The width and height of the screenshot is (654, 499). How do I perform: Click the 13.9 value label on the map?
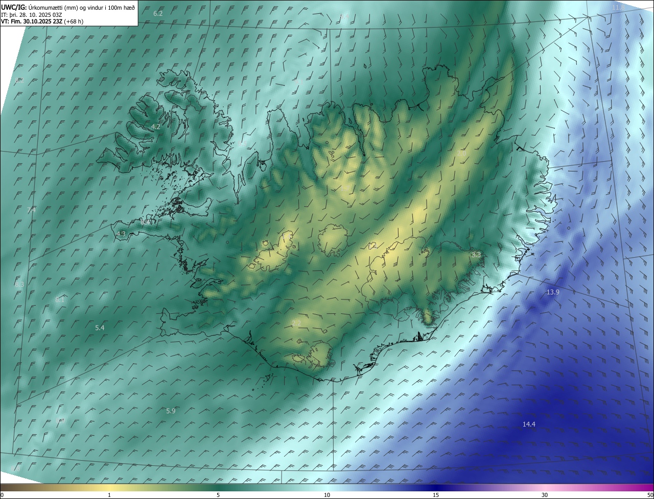(x=553, y=292)
